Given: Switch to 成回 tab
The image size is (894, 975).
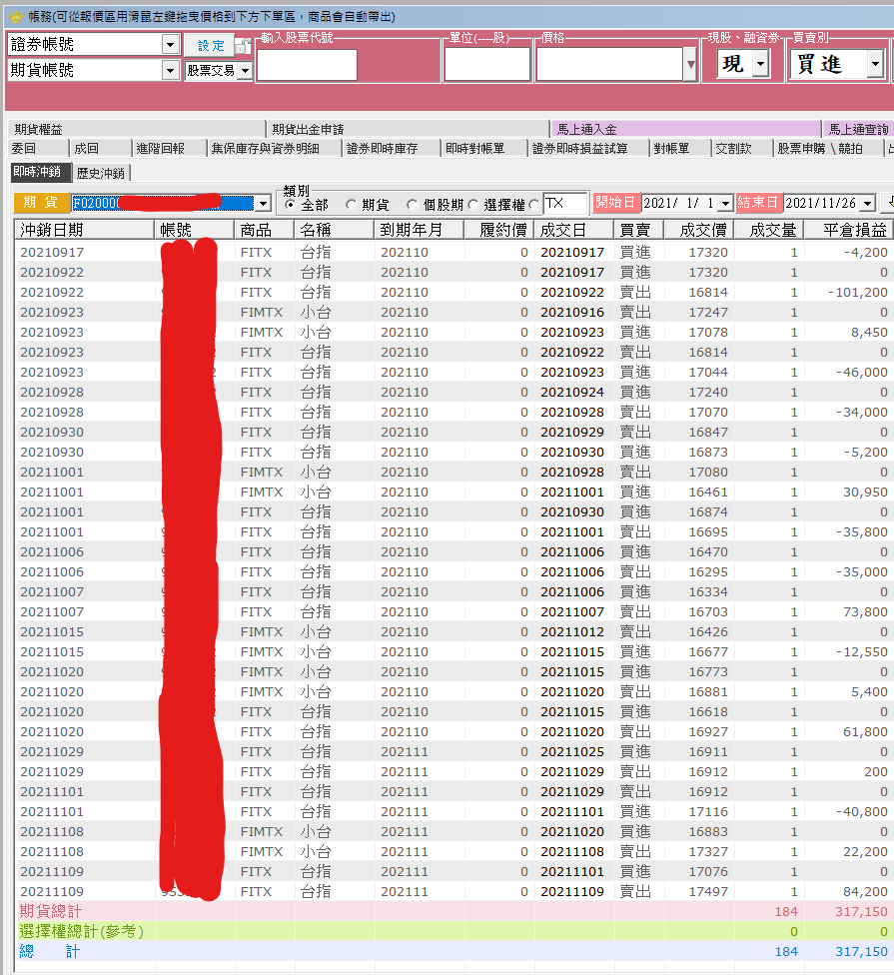Looking at the screenshot, I should pos(101,148).
